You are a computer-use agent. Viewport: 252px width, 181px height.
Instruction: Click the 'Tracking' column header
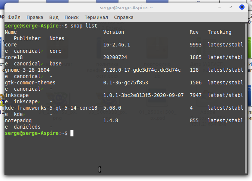[x=219, y=32]
